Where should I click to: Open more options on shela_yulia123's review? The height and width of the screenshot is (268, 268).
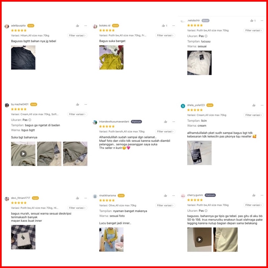262,105
